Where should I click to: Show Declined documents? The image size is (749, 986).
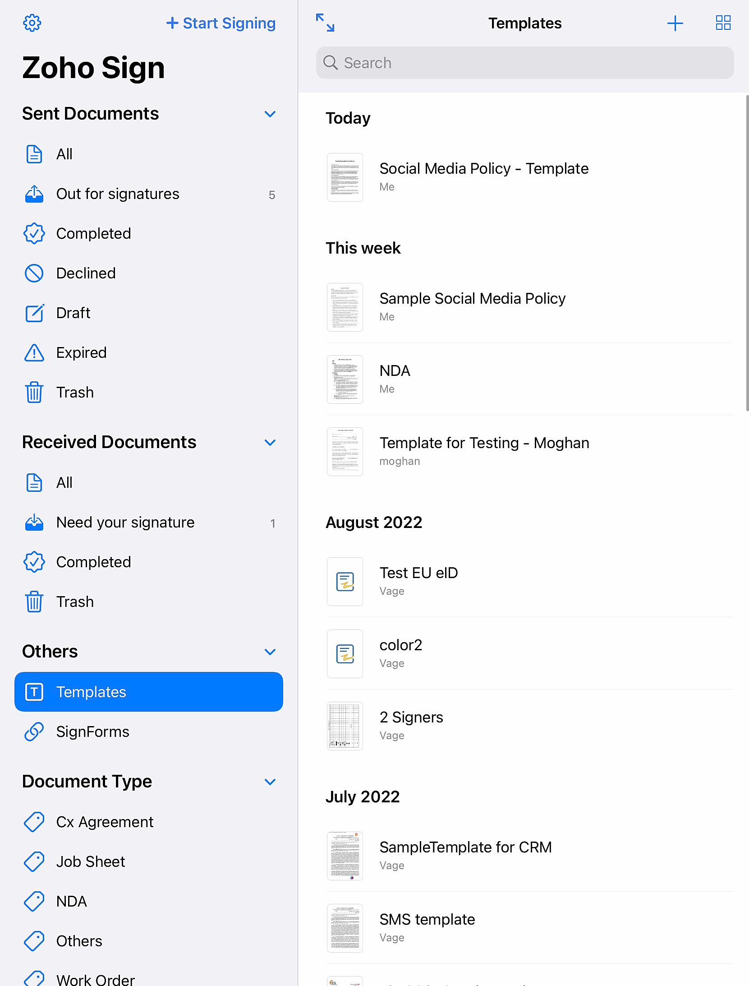(x=149, y=273)
